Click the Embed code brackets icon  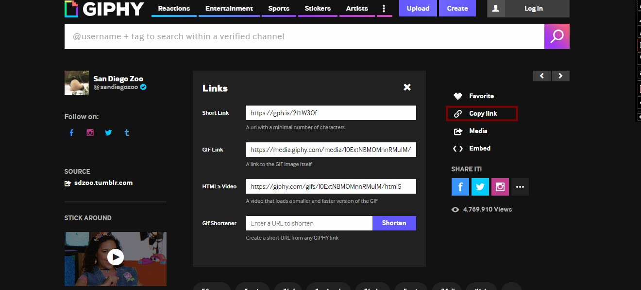[458, 149]
